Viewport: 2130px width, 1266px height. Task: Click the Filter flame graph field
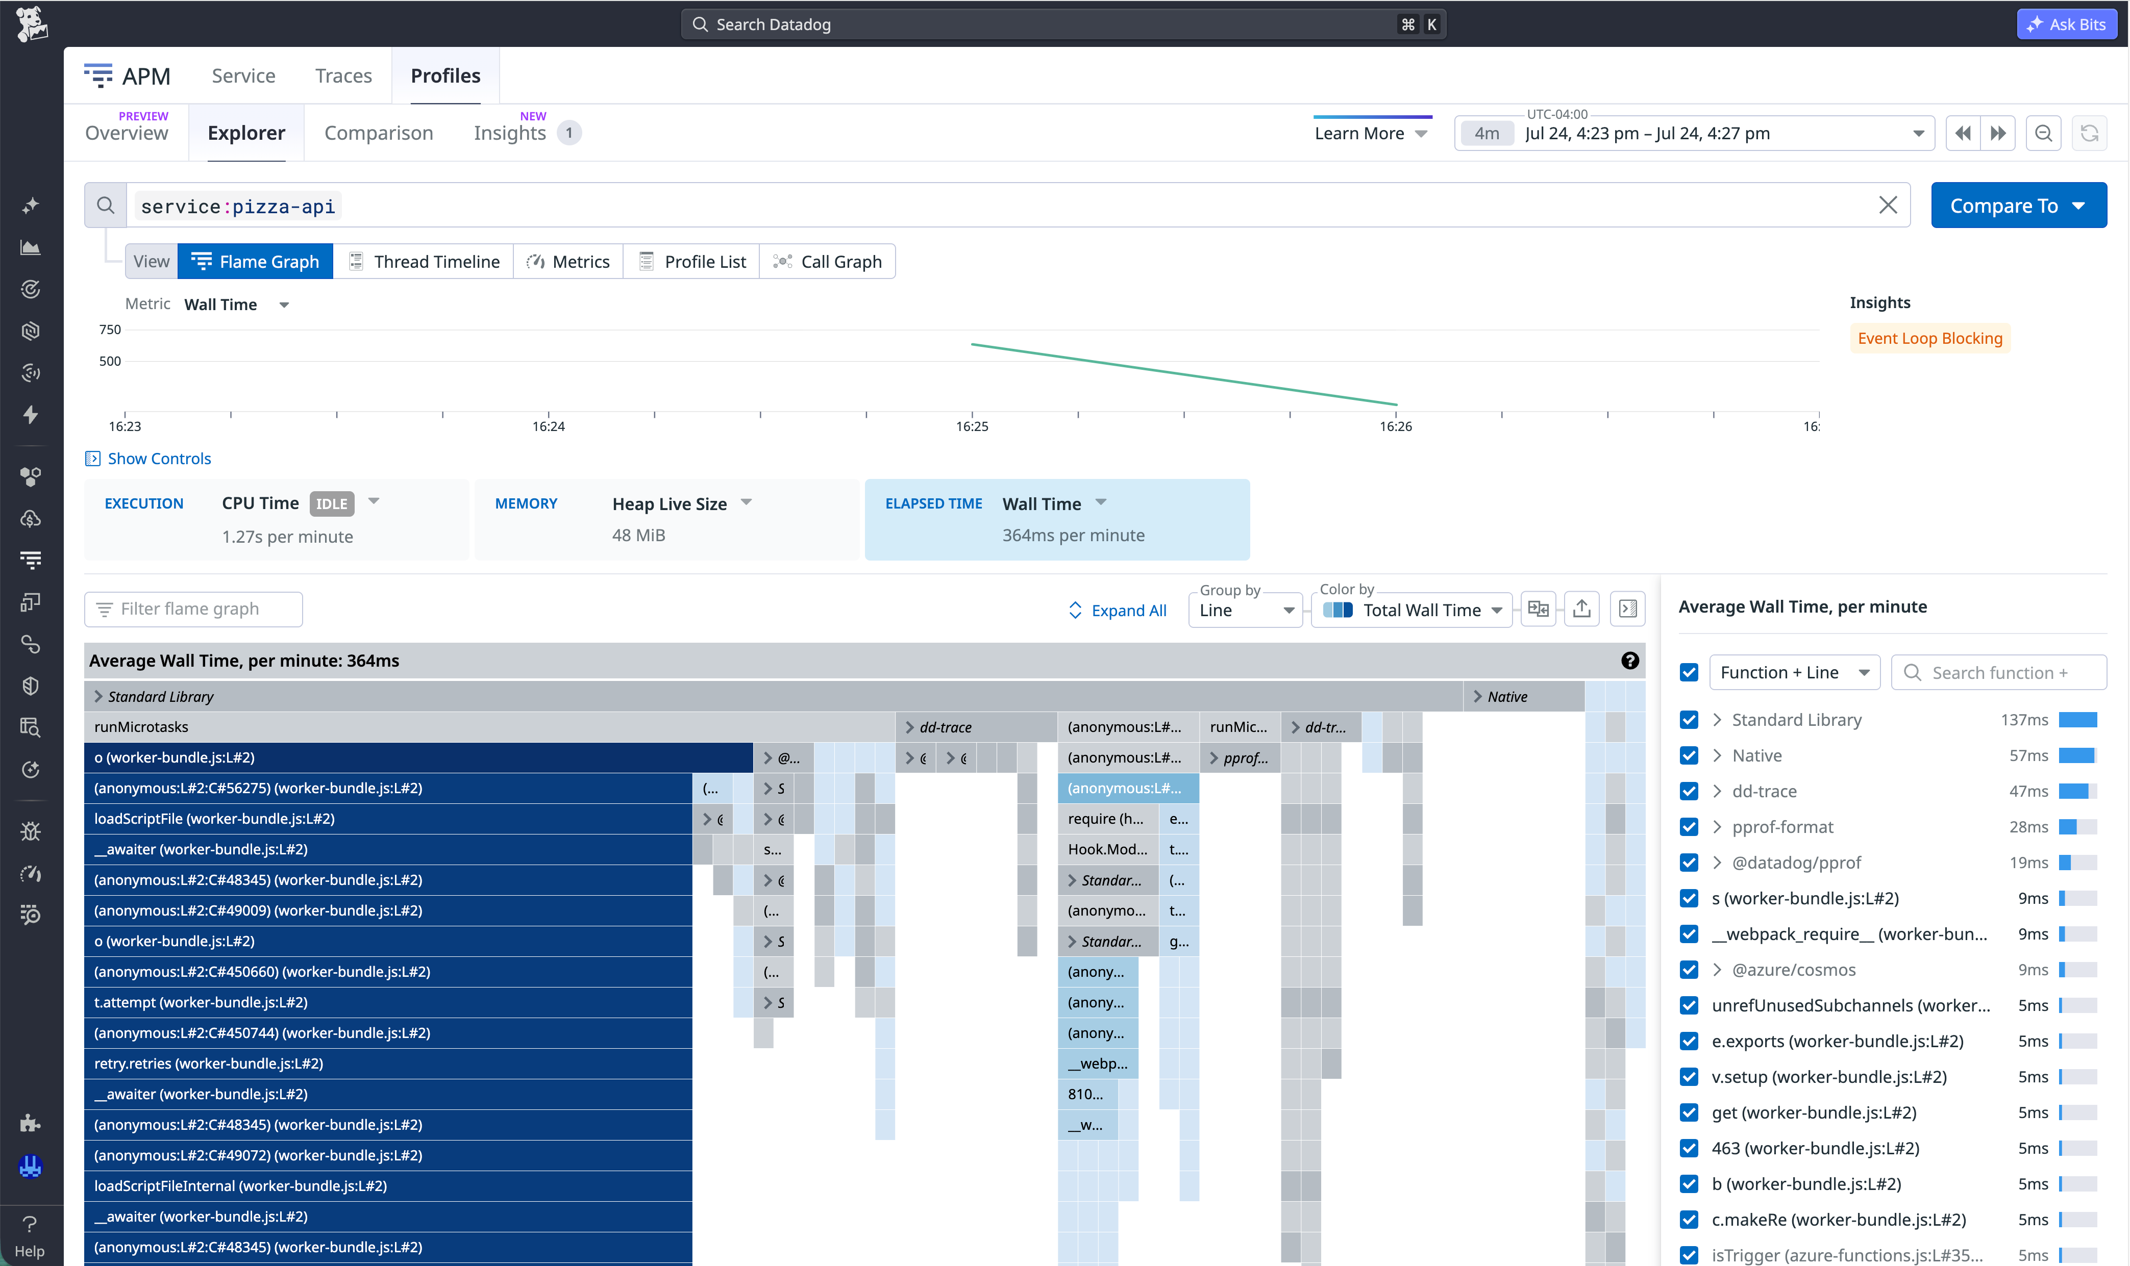[x=194, y=609]
